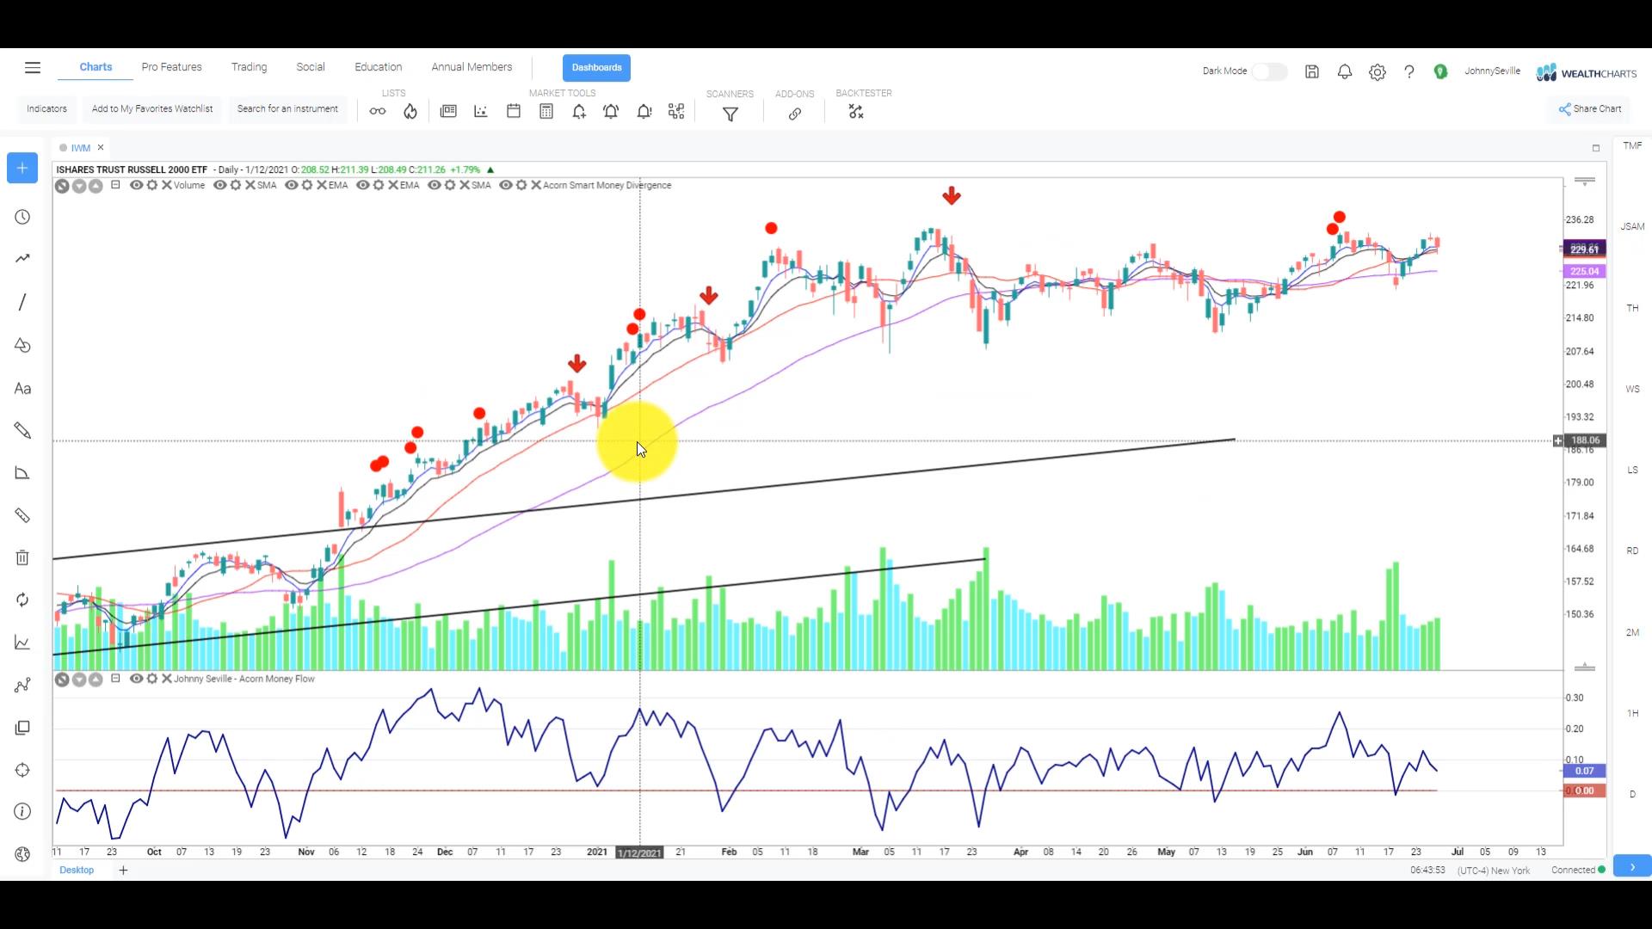Viewport: 1652px width, 929px height.
Task: Toggle eye of Acorn Smart Money Divergence
Action: pyautogui.click(x=505, y=185)
